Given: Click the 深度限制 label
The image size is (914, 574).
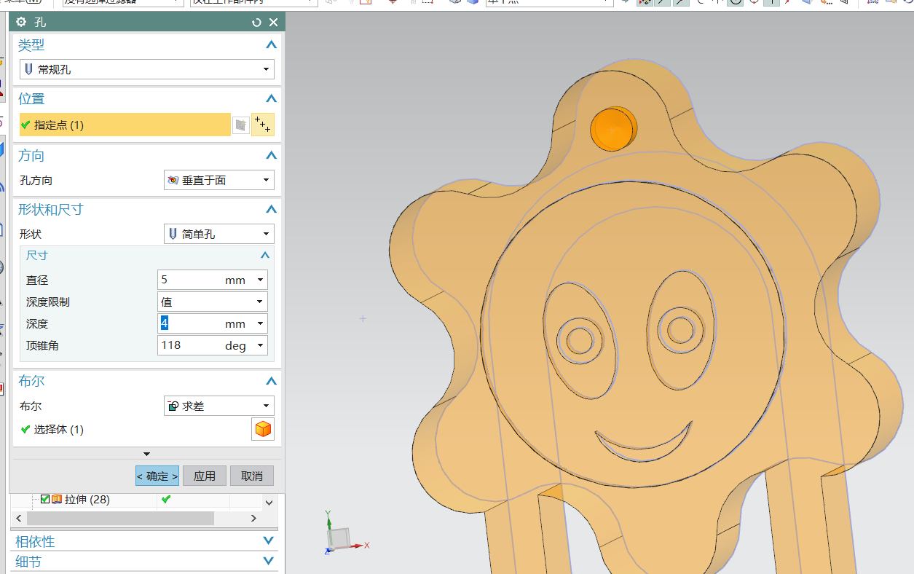Looking at the screenshot, I should click(48, 302).
